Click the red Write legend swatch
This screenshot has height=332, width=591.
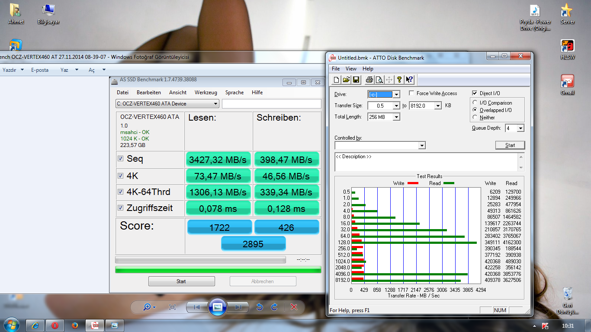tap(413, 183)
